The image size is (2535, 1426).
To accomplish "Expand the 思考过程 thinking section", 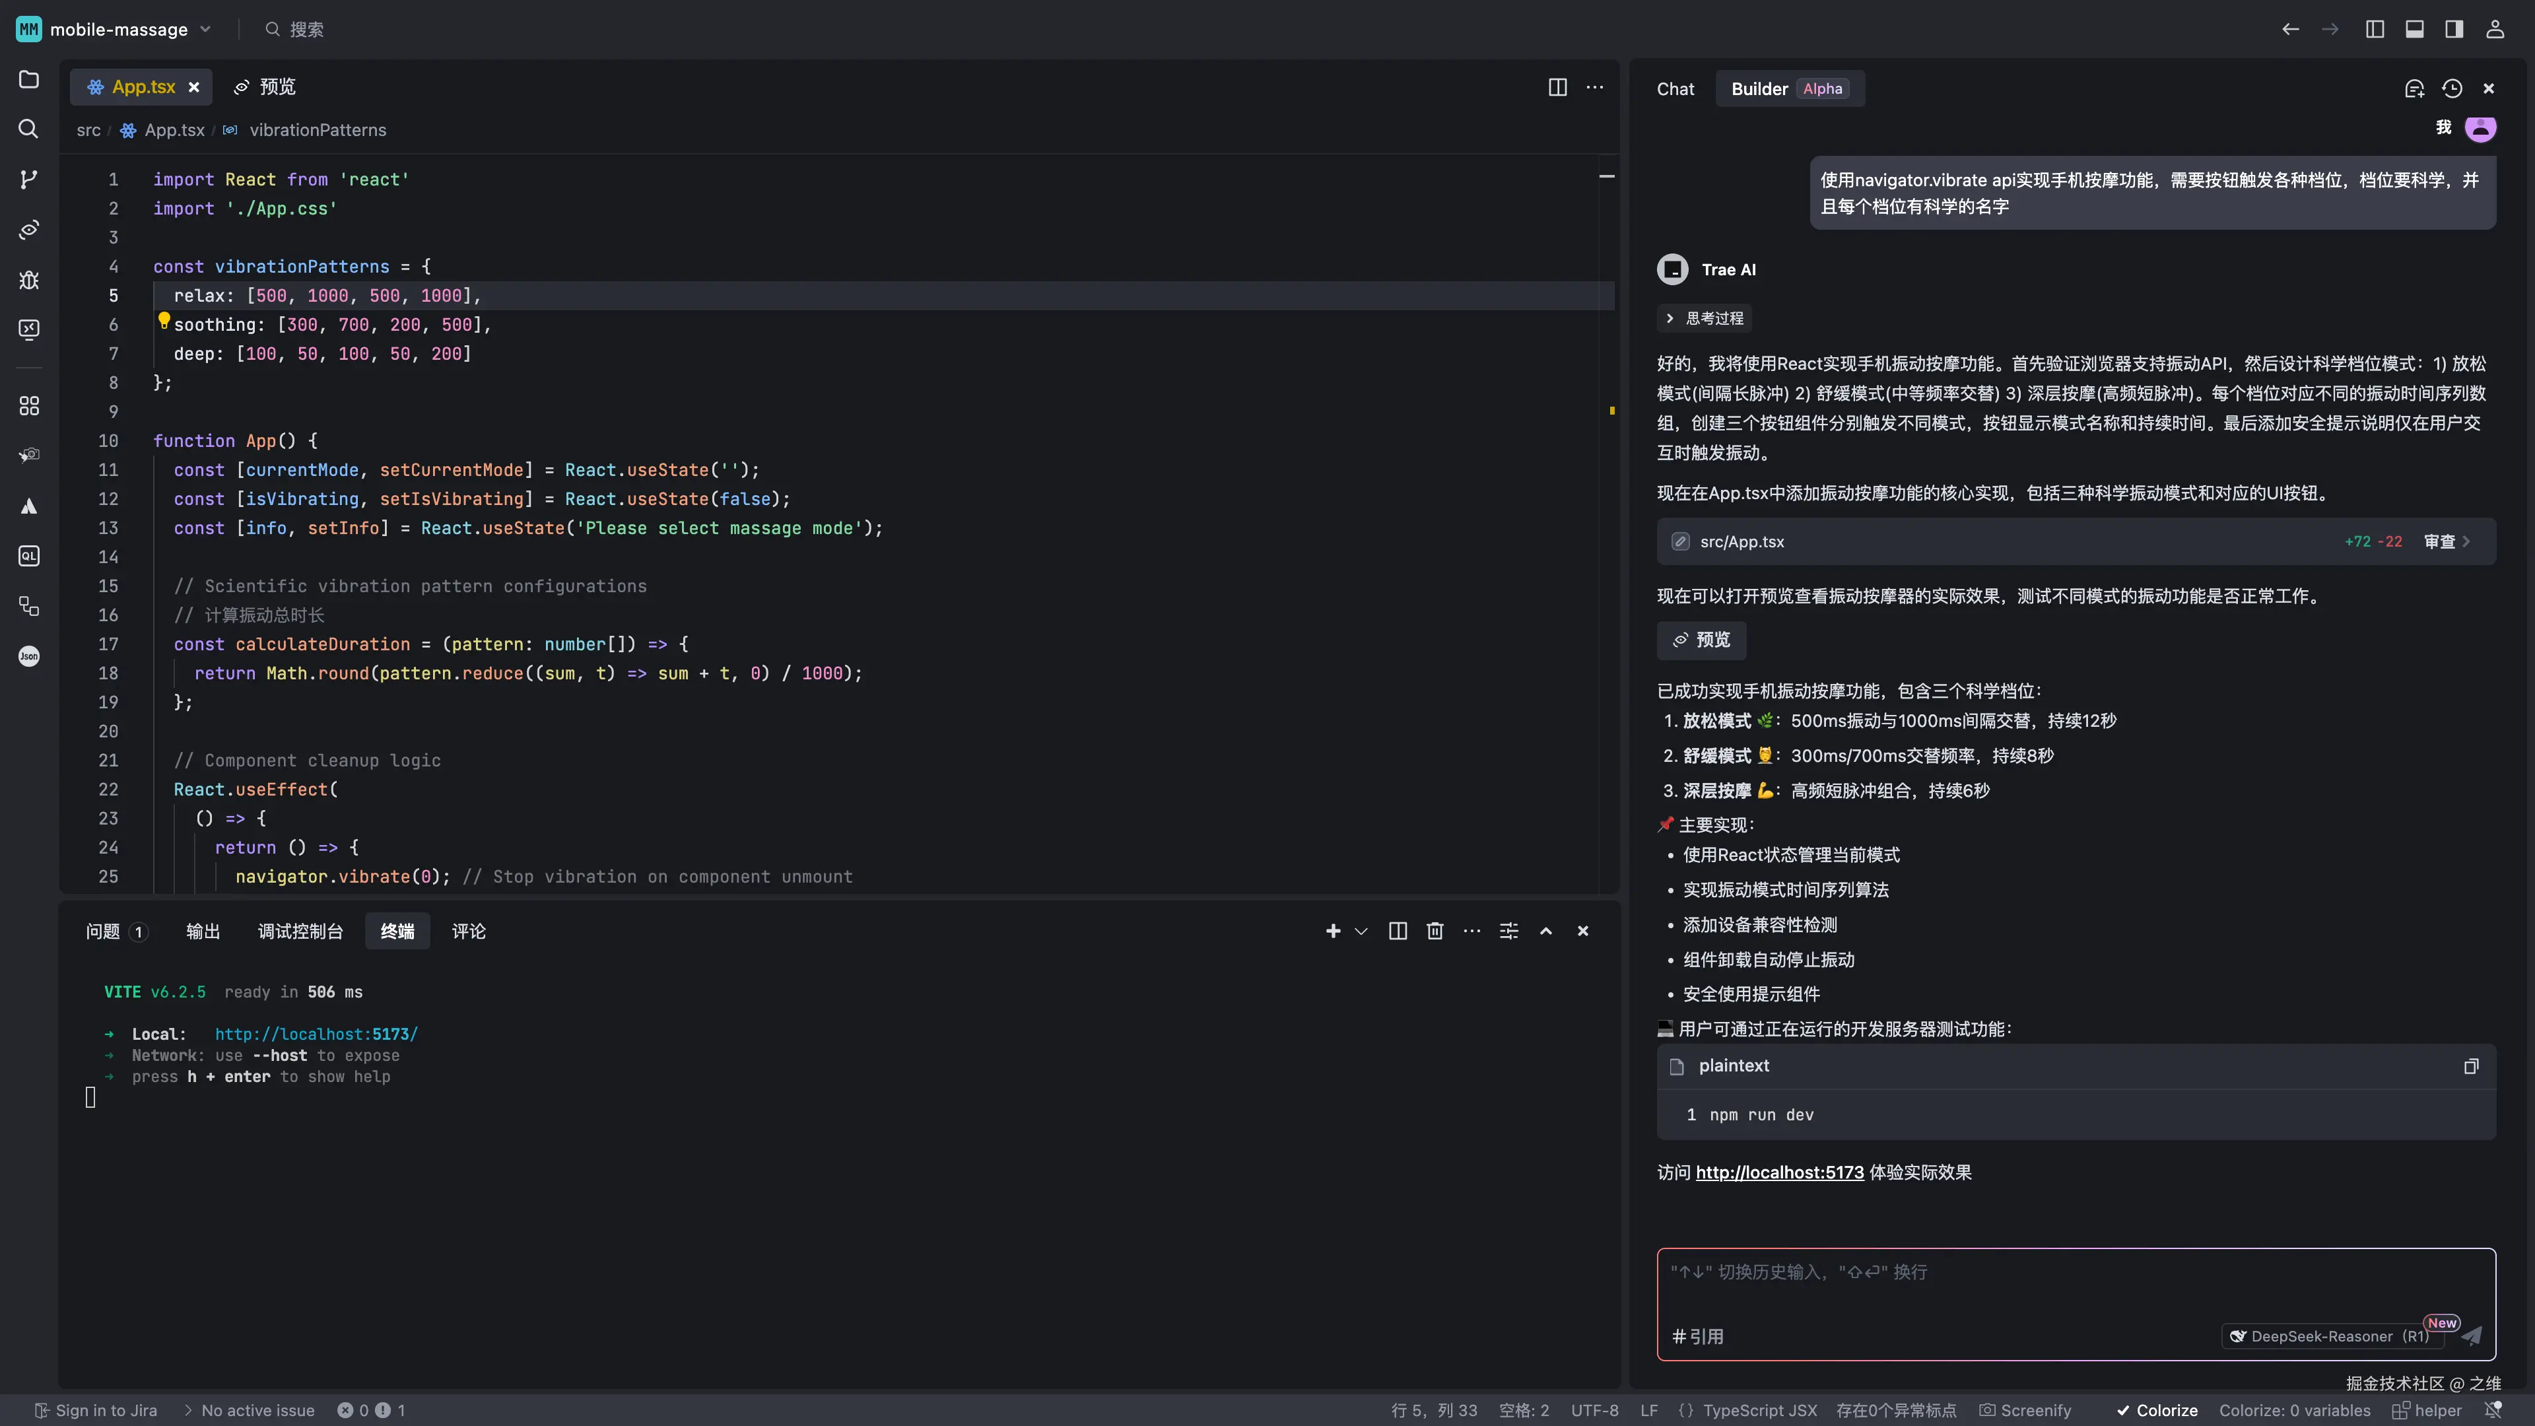I will coord(1705,318).
